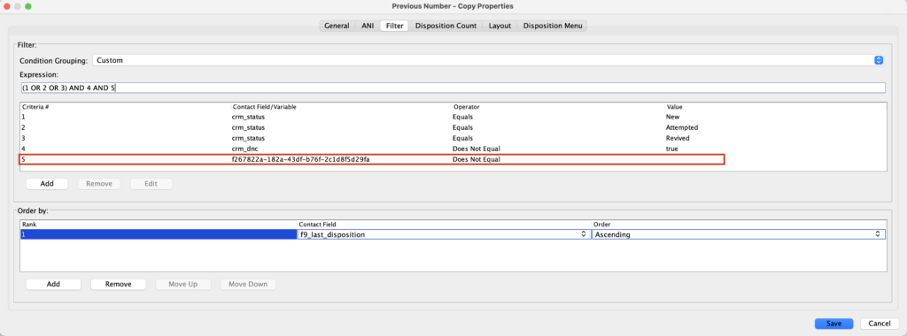
Task: Select Rank 1 cell in Order by table
Action: point(158,234)
